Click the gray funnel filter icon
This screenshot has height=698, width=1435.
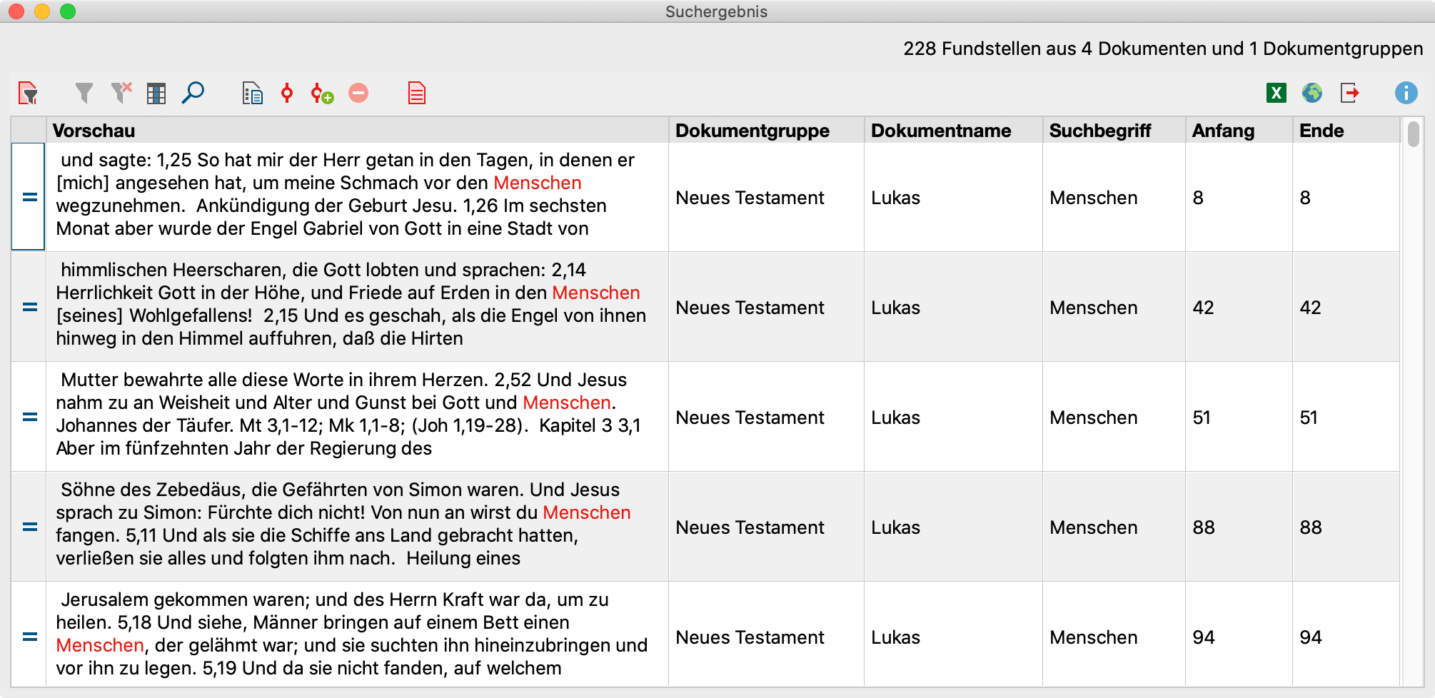[84, 93]
